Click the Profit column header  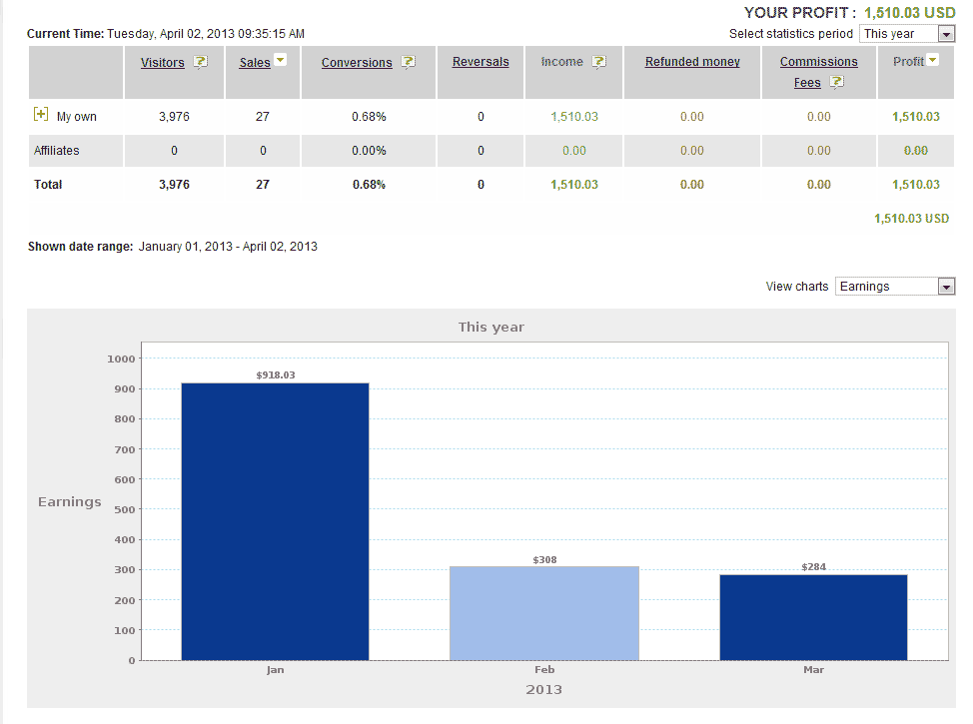[908, 62]
